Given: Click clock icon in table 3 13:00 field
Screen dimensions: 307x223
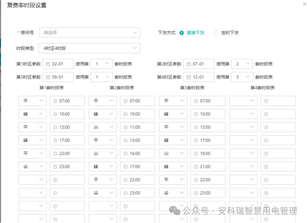Looking at the screenshot, I should tap(196, 128).
